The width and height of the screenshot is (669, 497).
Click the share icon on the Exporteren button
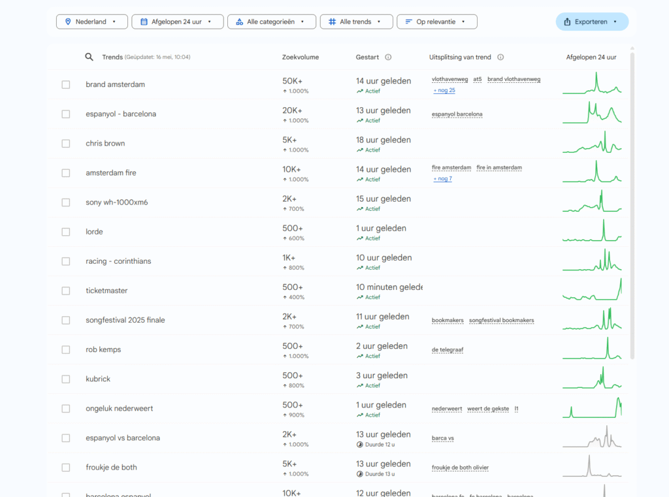(x=567, y=22)
